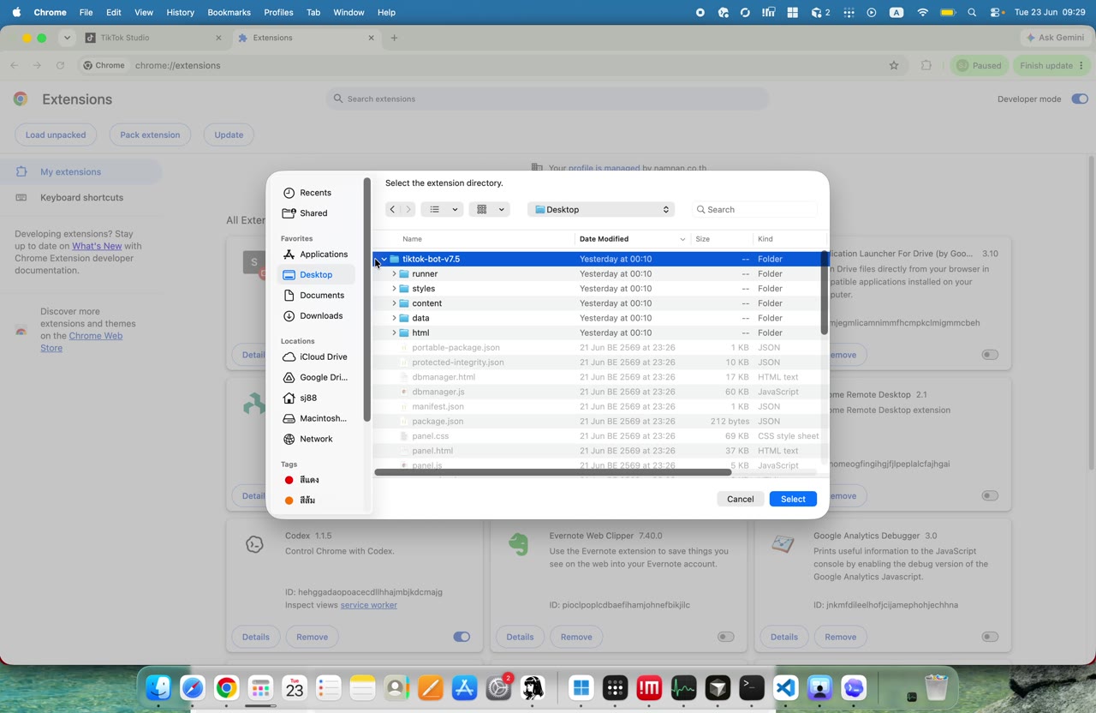Reload the Chrome page

[x=60, y=65]
